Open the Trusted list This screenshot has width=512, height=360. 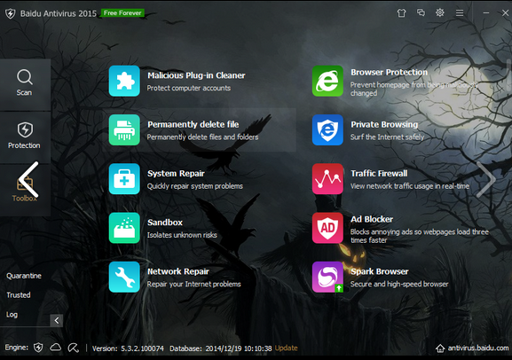point(19,295)
